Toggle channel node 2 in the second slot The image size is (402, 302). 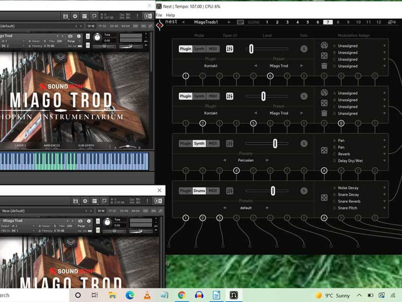203,124
